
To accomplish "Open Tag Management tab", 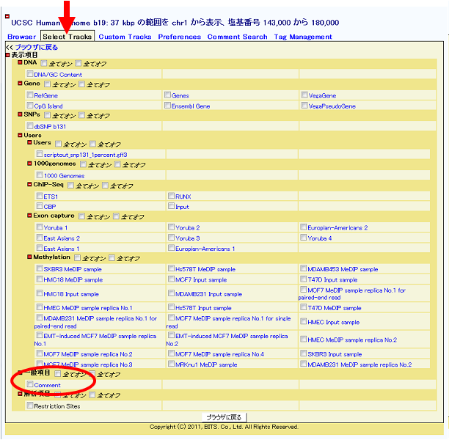I will pyautogui.click(x=303, y=37).
